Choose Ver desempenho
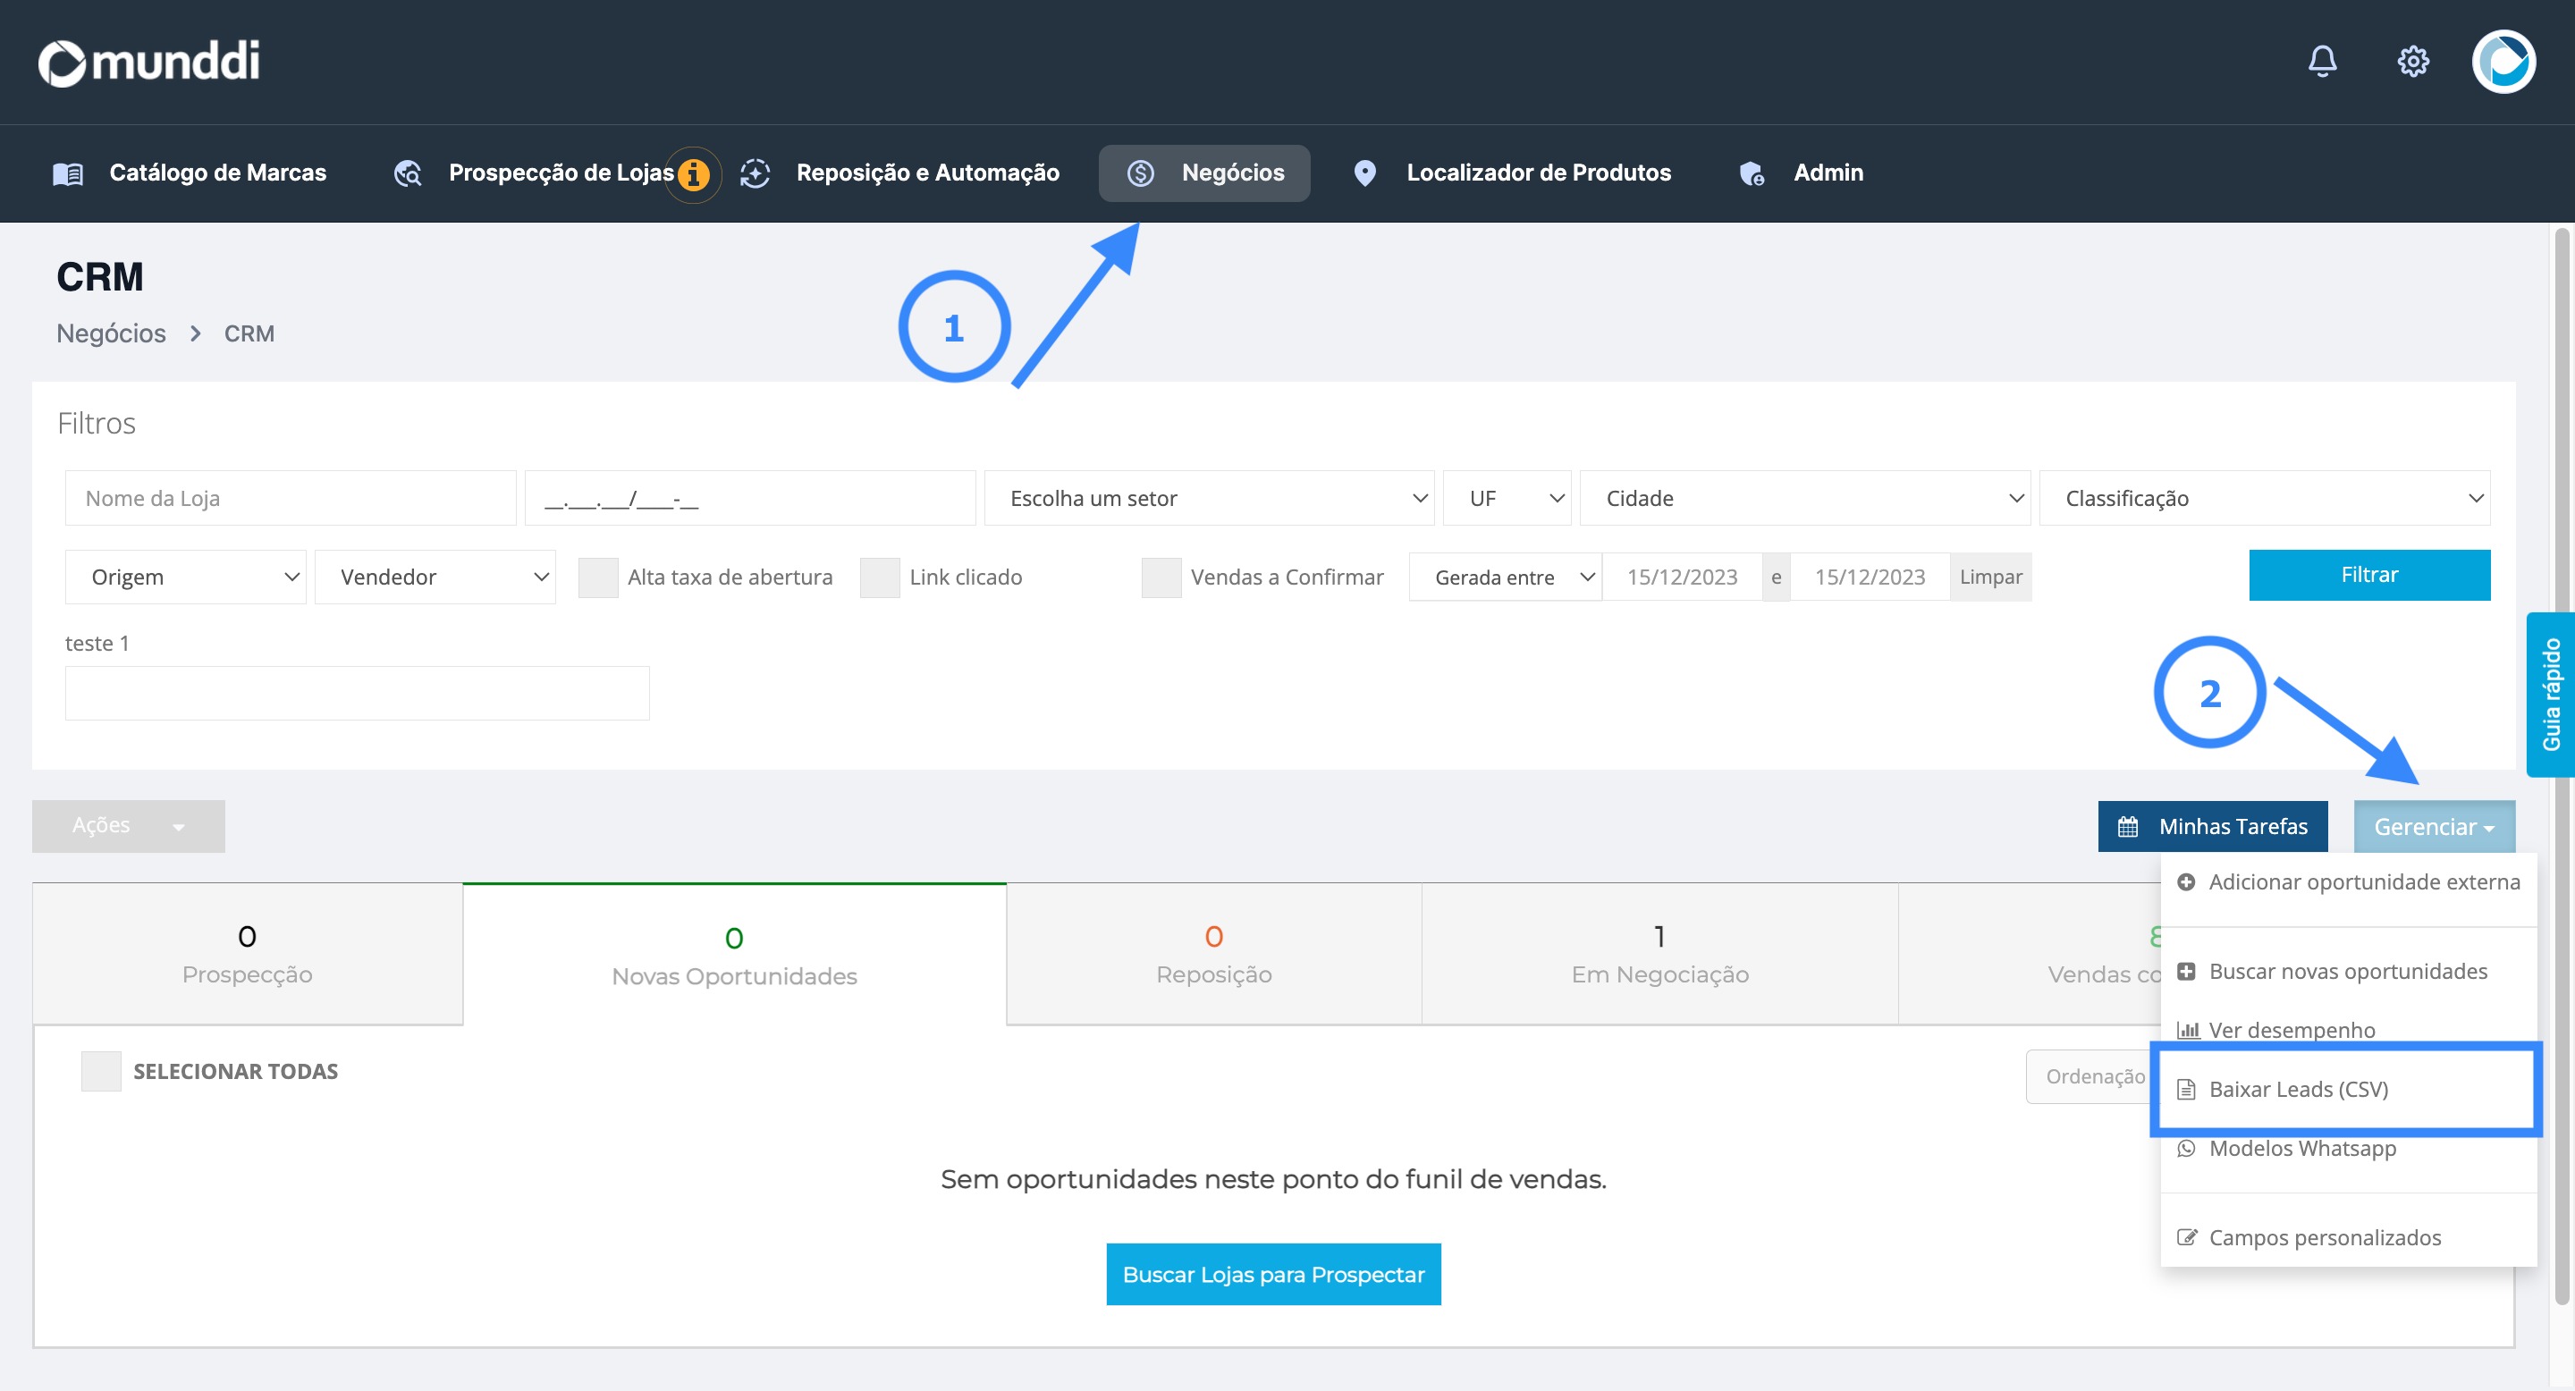 click(2348, 1028)
